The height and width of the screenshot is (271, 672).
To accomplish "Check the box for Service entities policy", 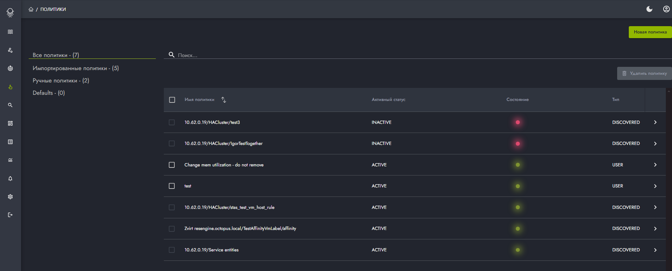I will pyautogui.click(x=172, y=250).
